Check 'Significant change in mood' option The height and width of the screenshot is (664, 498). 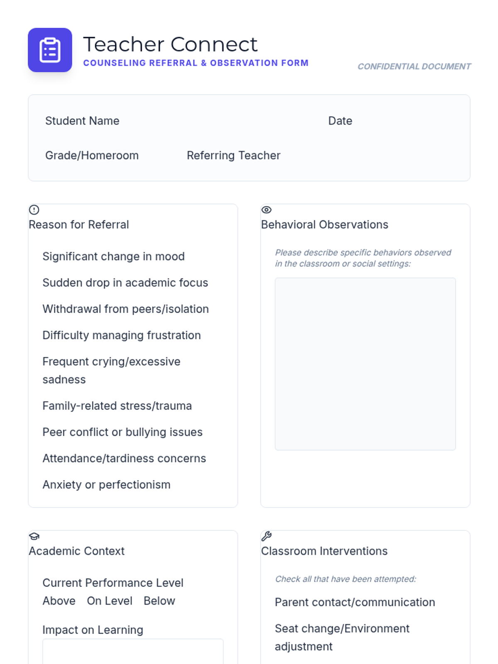click(x=113, y=256)
